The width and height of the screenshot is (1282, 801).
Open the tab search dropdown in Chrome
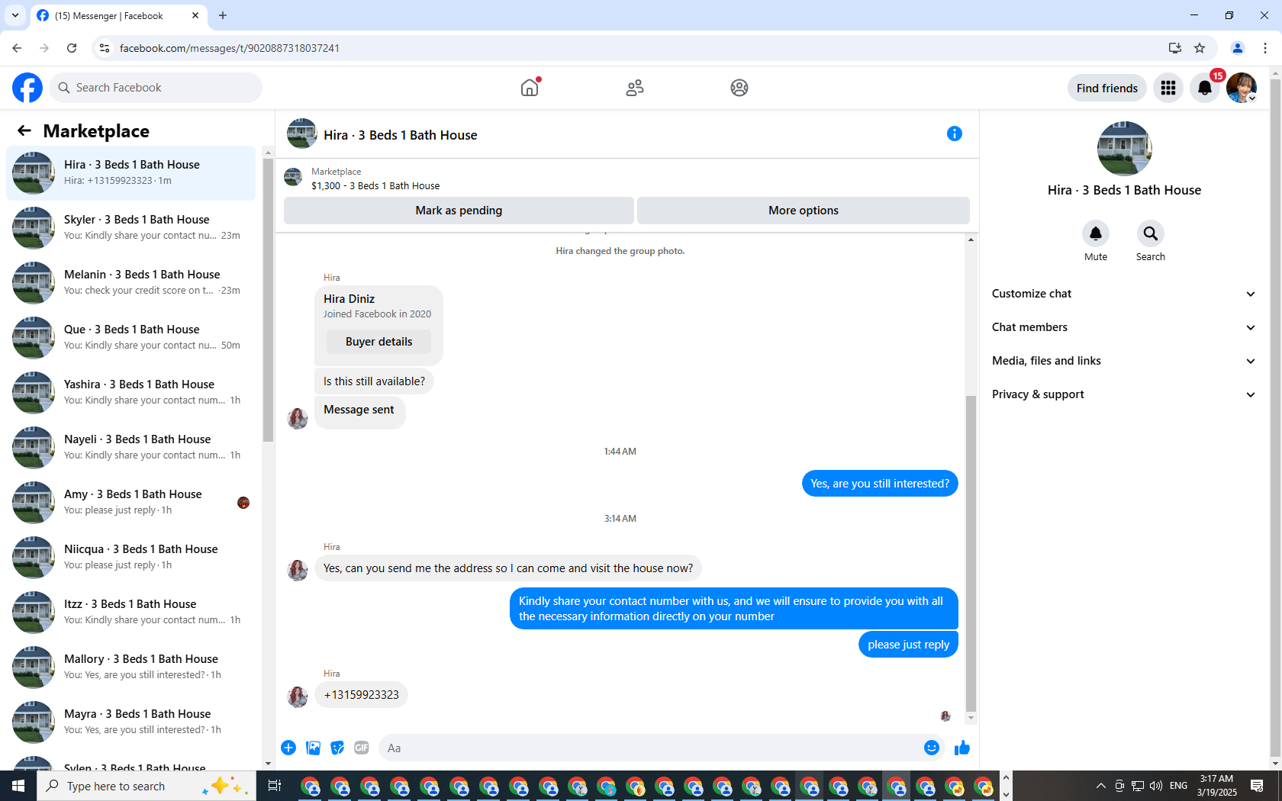click(15, 15)
